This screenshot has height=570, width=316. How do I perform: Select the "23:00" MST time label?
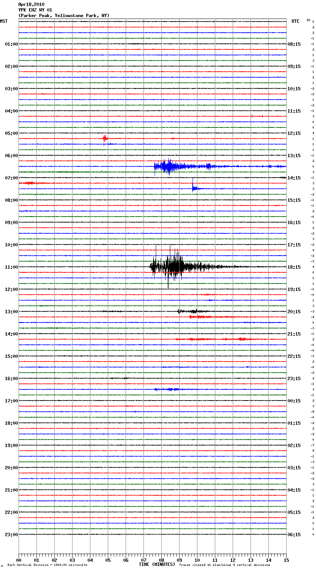(x=12, y=535)
